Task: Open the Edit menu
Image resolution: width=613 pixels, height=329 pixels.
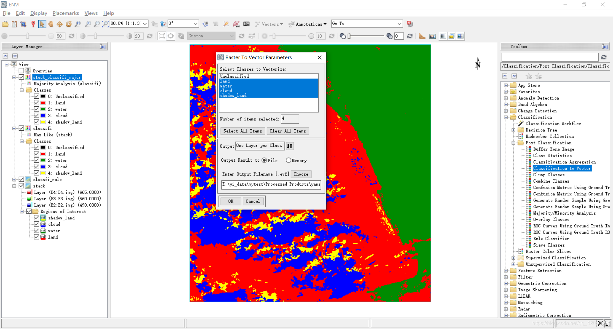Action: click(20, 13)
